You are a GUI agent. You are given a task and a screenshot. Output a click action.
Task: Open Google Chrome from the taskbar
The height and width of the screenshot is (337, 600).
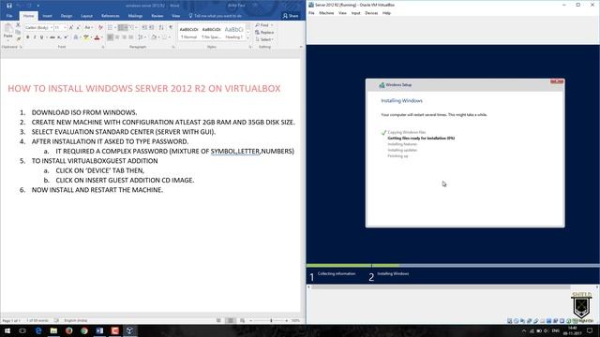(x=84, y=330)
